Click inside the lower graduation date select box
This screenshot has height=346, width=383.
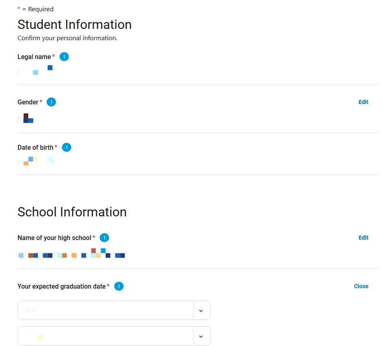click(105, 336)
